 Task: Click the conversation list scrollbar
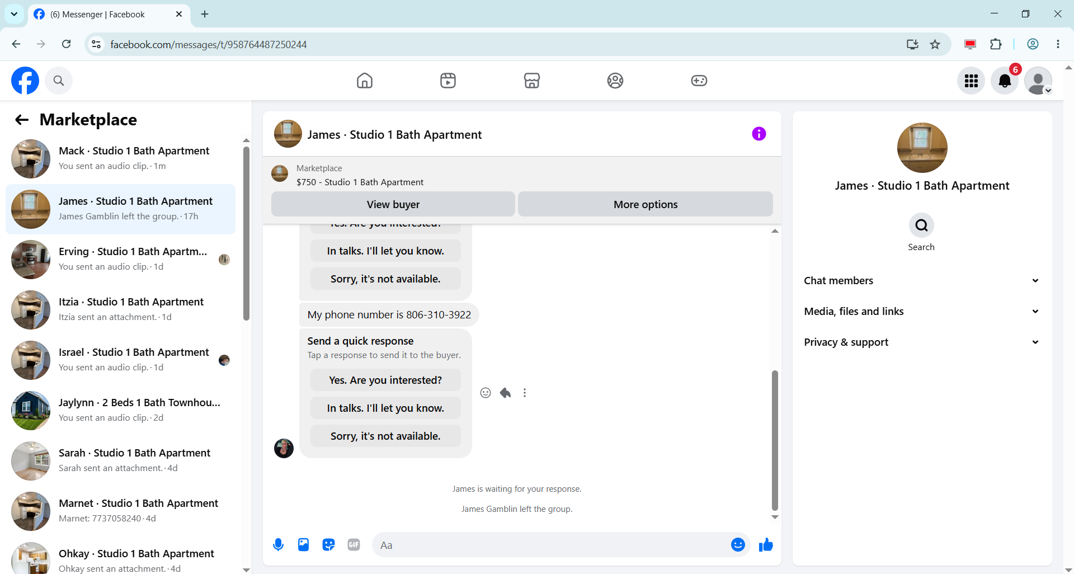(x=246, y=234)
